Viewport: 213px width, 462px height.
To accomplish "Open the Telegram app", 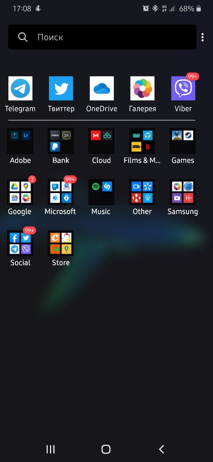I will [x=20, y=88].
